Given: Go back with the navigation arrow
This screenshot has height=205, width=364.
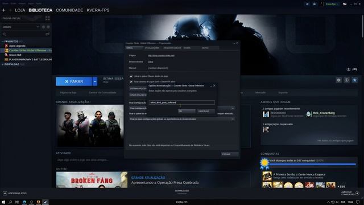Looking at the screenshot, I should [4, 10].
